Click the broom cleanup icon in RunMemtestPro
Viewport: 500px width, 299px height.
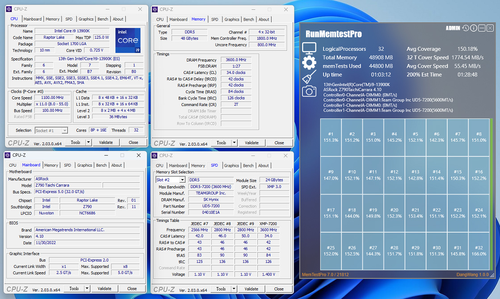click(x=309, y=77)
